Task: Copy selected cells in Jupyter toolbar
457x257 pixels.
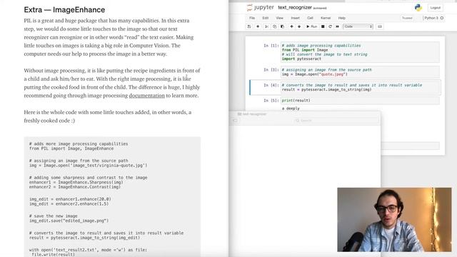Action: pyautogui.click(x=274, y=26)
